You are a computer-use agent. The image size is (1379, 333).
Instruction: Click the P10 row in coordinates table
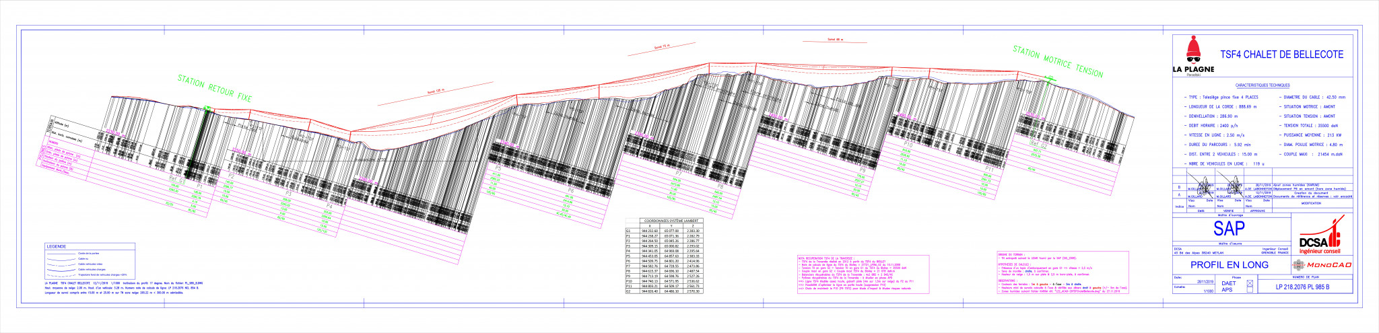(665, 281)
